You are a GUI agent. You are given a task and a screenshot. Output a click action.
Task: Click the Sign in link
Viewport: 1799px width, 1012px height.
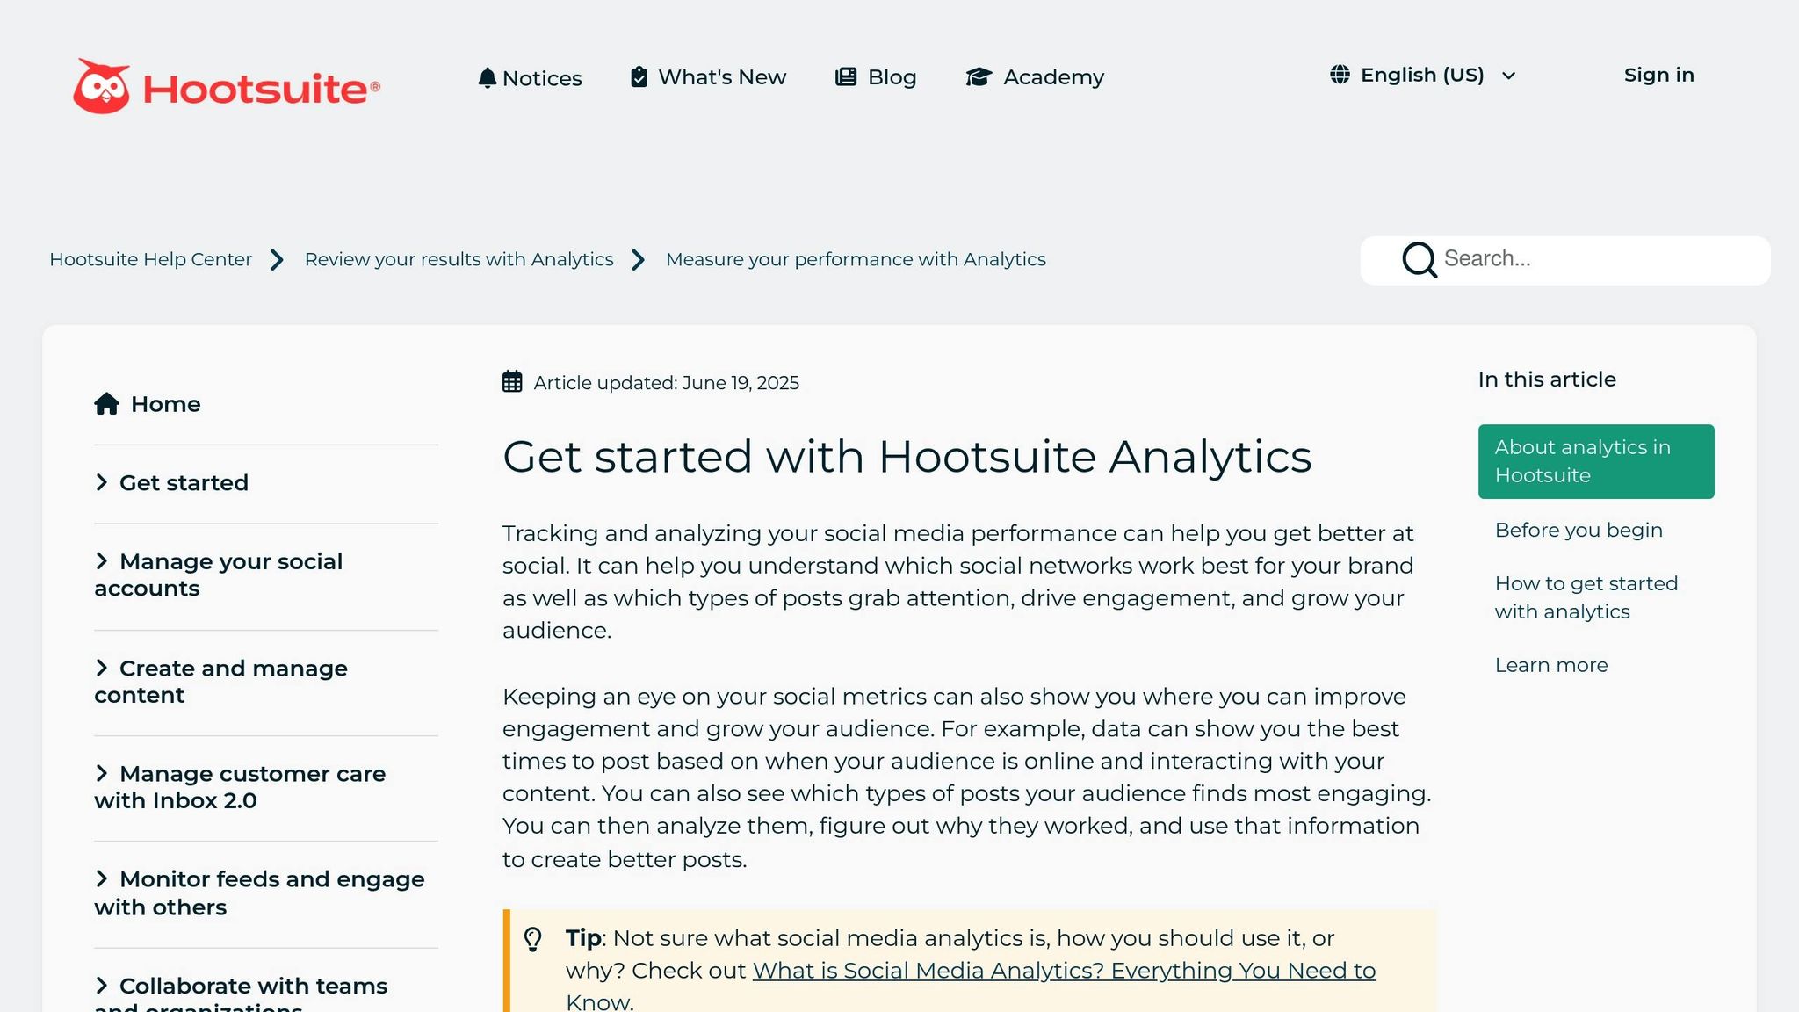pyautogui.click(x=1658, y=76)
